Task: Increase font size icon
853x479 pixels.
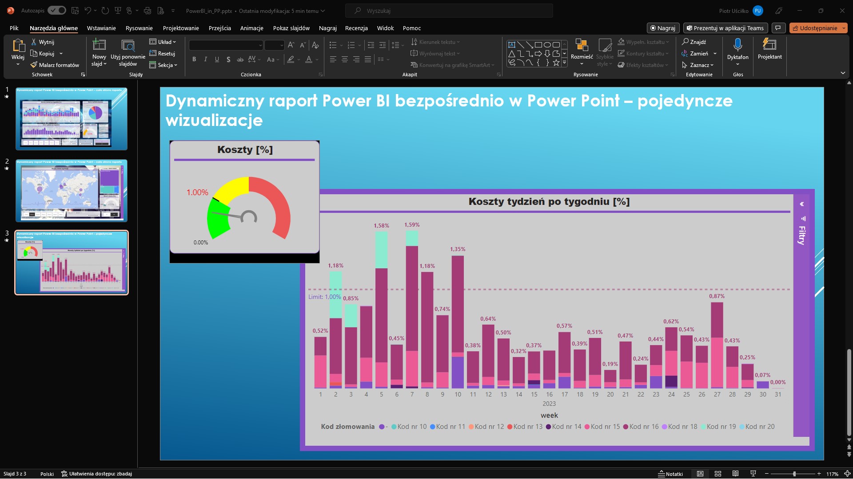Action: [x=291, y=45]
